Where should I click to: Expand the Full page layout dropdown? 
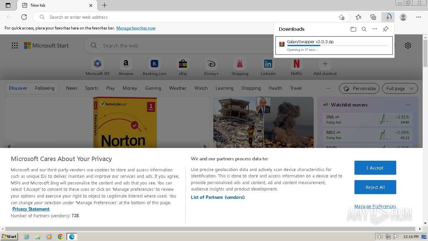click(x=400, y=88)
